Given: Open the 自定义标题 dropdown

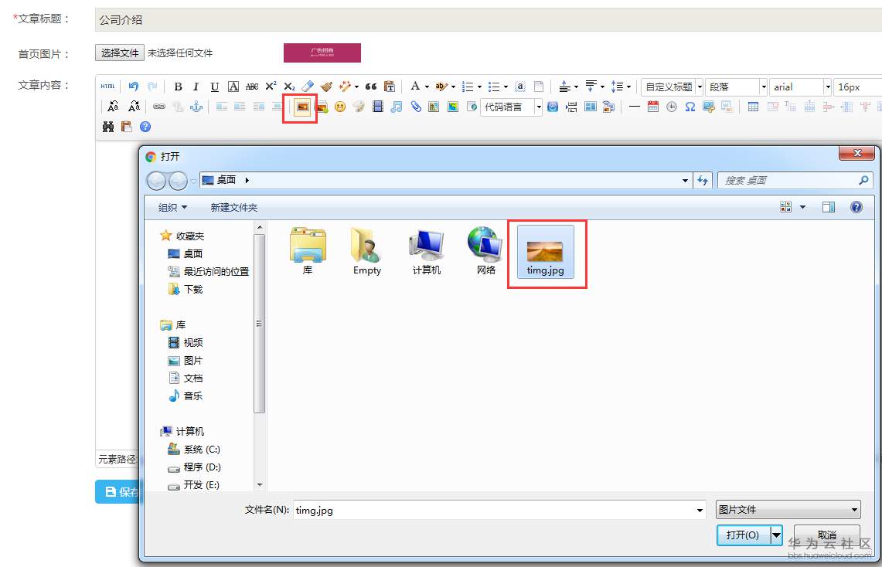Looking at the screenshot, I should coord(673,87).
